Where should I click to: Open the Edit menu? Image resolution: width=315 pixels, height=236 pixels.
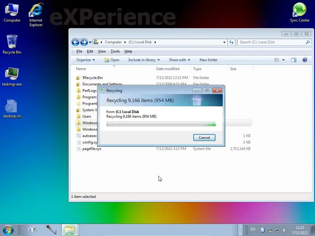[90, 51]
